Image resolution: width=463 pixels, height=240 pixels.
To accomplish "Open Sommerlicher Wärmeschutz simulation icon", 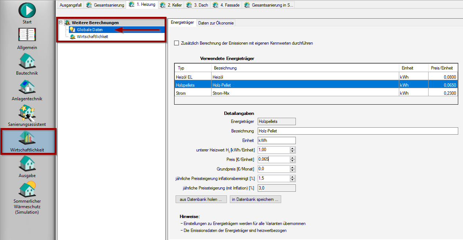I will (x=27, y=190).
